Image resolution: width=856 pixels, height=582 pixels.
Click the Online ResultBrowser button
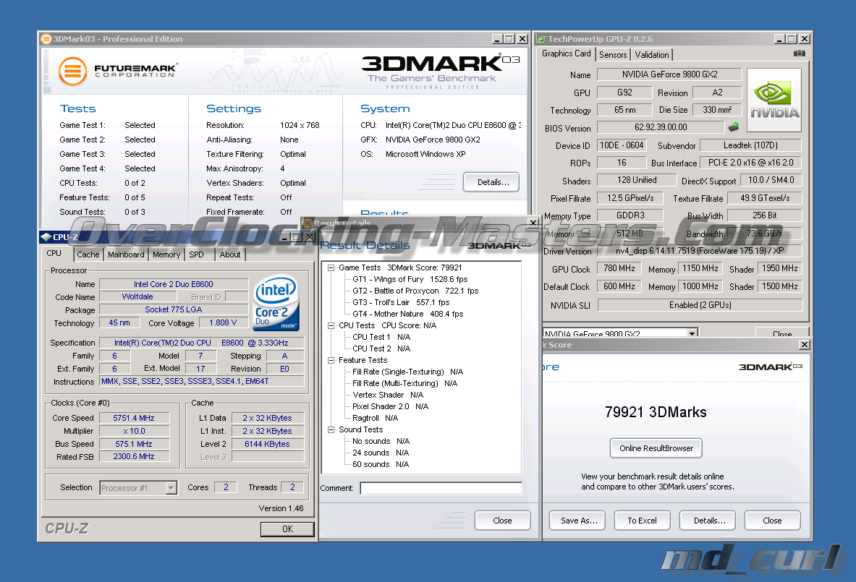[656, 448]
